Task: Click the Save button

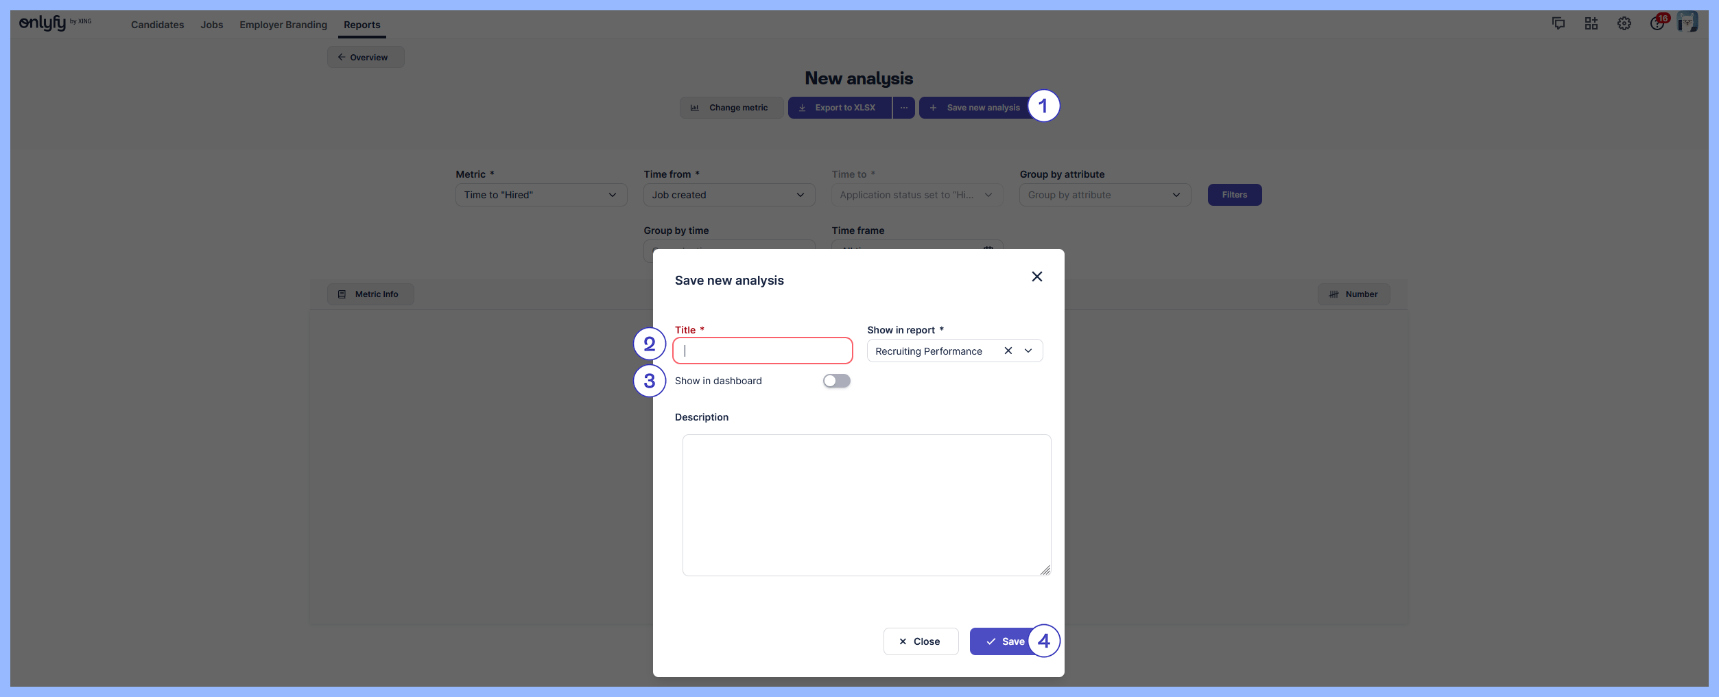Action: (1004, 641)
